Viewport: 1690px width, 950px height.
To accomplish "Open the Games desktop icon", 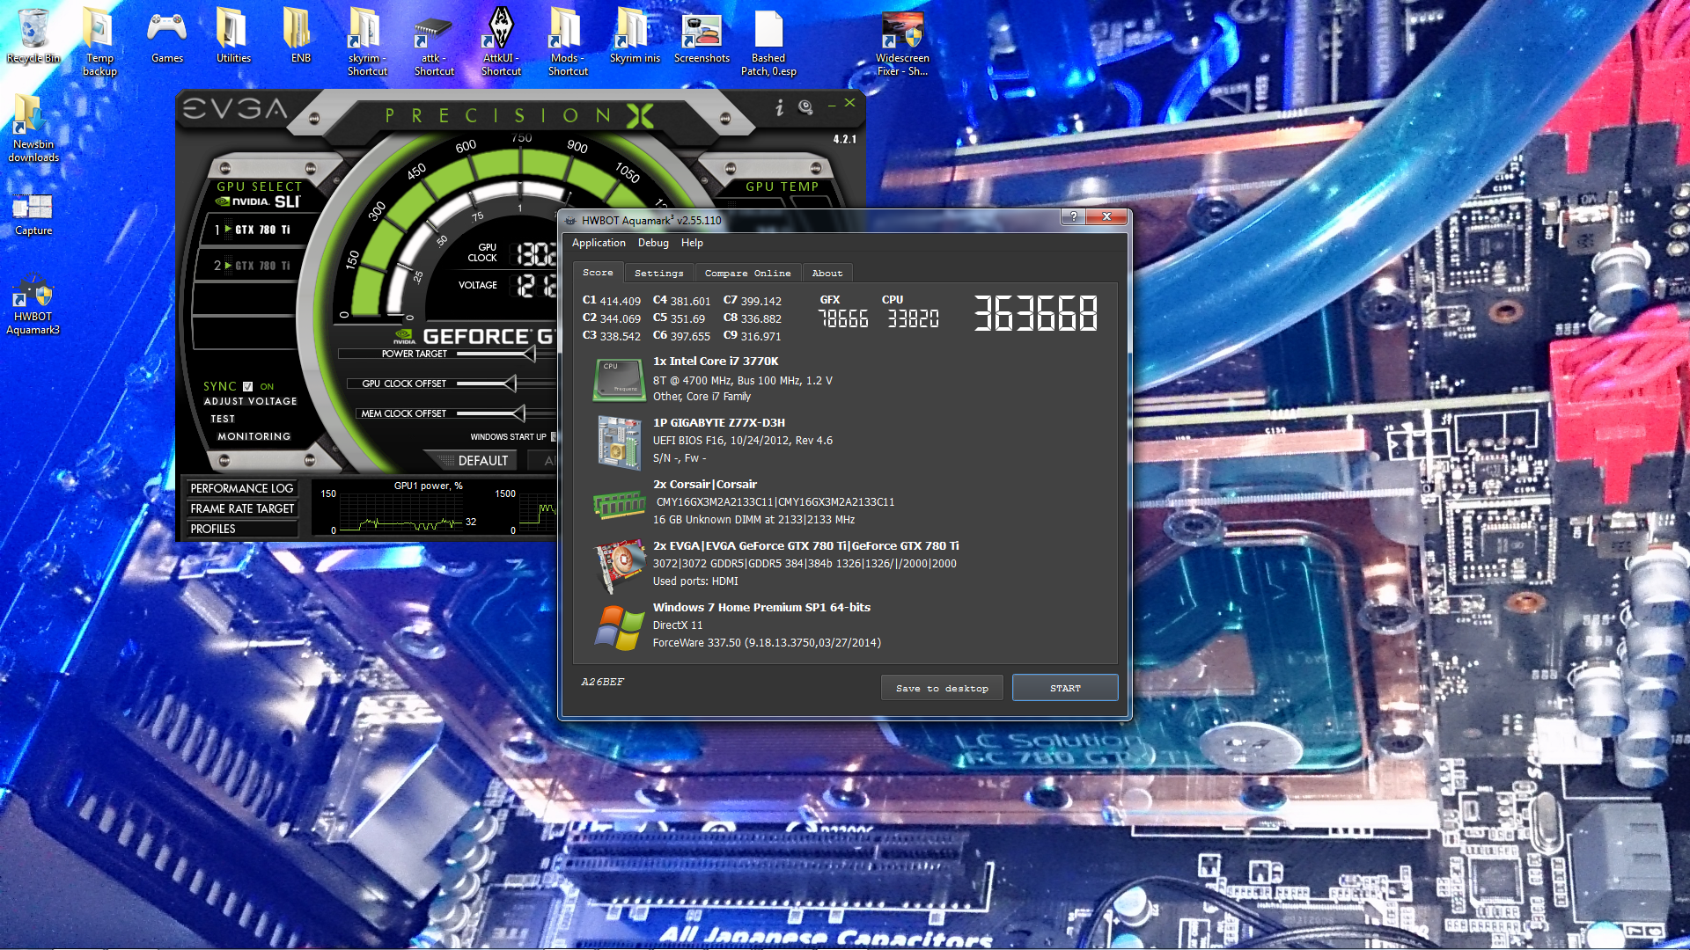I will tap(166, 35).
